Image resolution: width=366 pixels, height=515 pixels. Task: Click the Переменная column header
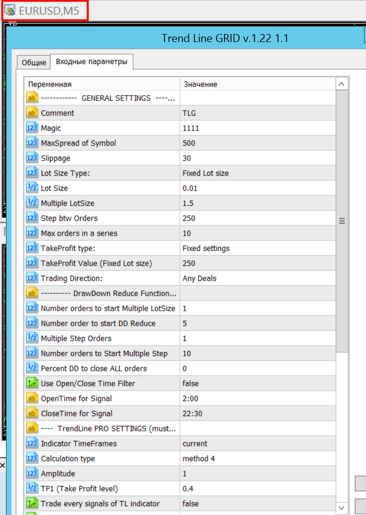[x=102, y=84]
